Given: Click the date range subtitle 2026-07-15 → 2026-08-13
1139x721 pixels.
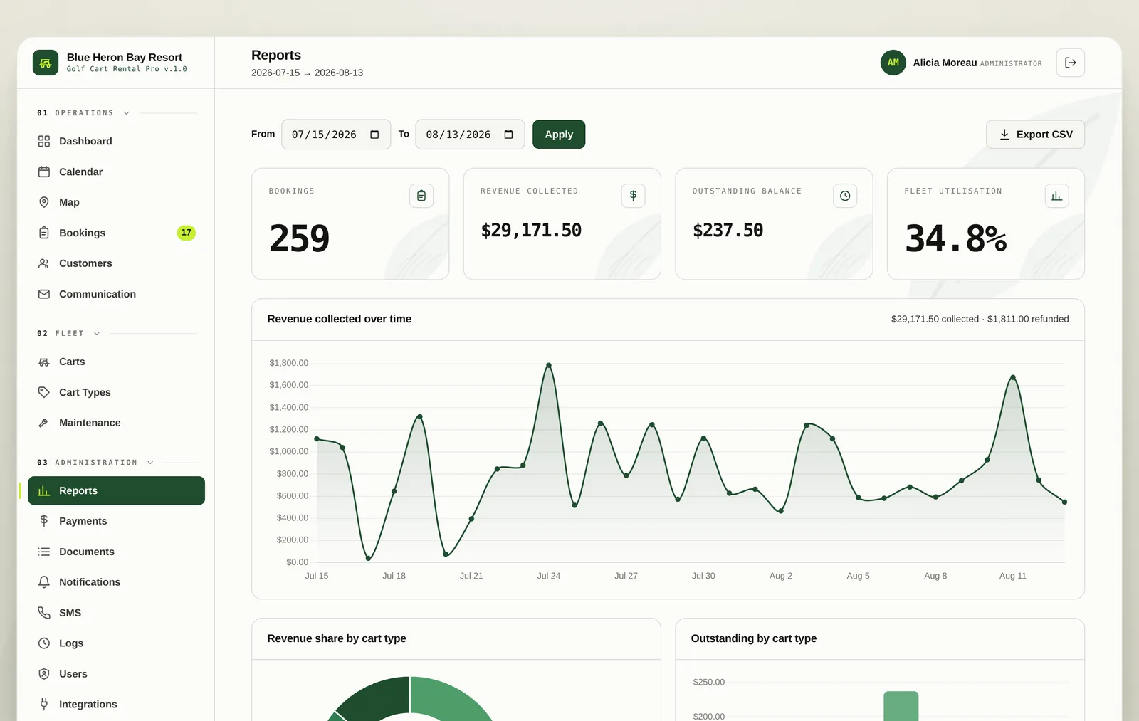Looking at the screenshot, I should [307, 73].
